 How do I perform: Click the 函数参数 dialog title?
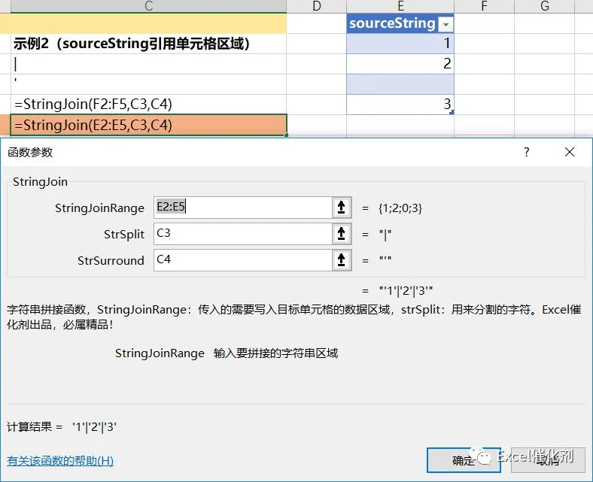point(30,152)
